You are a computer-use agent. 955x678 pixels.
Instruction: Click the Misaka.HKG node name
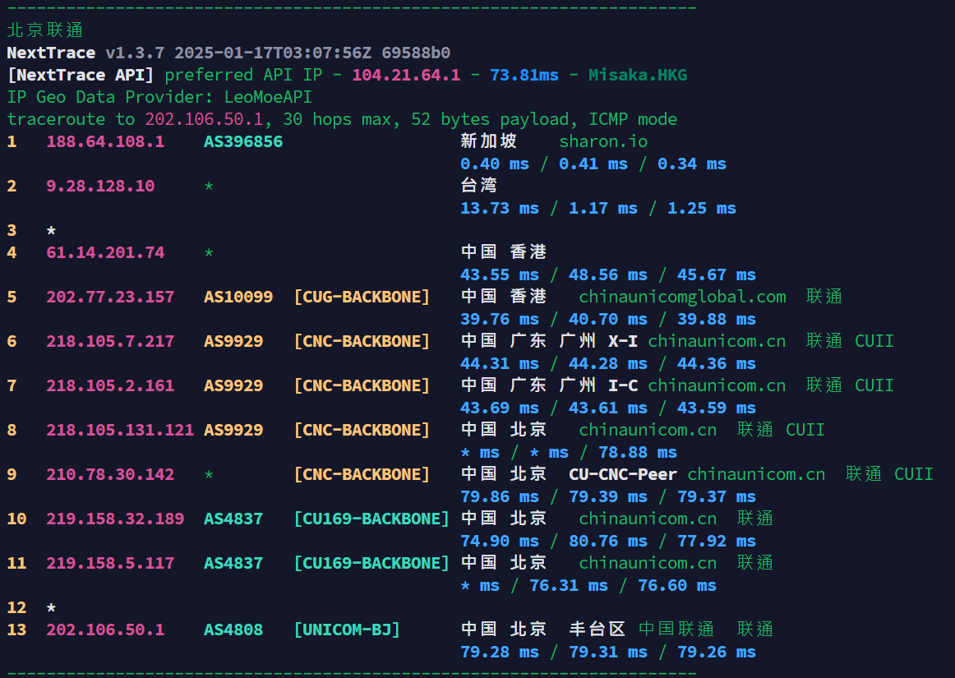point(638,75)
